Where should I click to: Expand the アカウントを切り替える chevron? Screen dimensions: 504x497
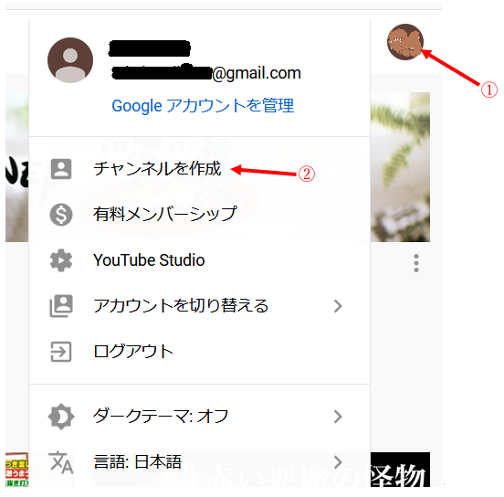[338, 306]
